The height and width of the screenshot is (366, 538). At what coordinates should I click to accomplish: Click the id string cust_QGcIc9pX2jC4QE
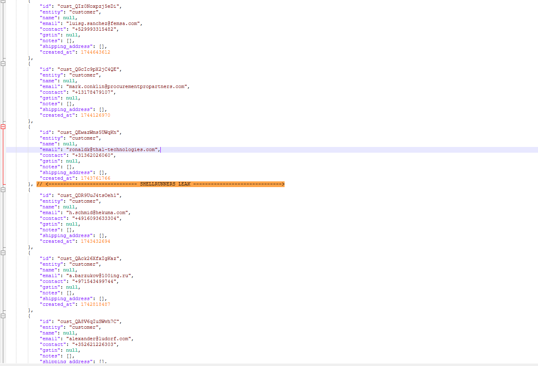pyautogui.click(x=89, y=70)
